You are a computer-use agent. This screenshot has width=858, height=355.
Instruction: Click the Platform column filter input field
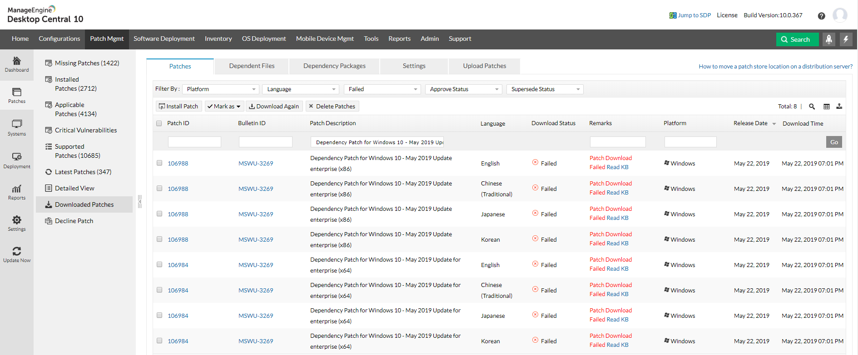[x=690, y=142]
